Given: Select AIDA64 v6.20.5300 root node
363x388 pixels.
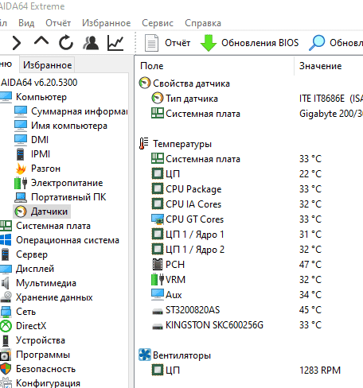Looking at the screenshot, I should pyautogui.click(x=39, y=83).
